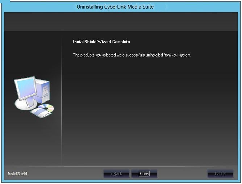Click the software manual booklet icon

click(x=39, y=113)
